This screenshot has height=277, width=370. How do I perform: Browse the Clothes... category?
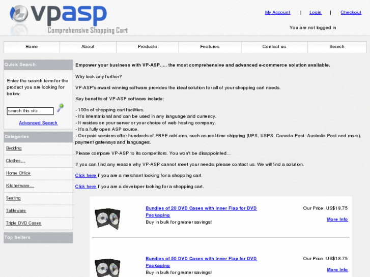click(15, 161)
